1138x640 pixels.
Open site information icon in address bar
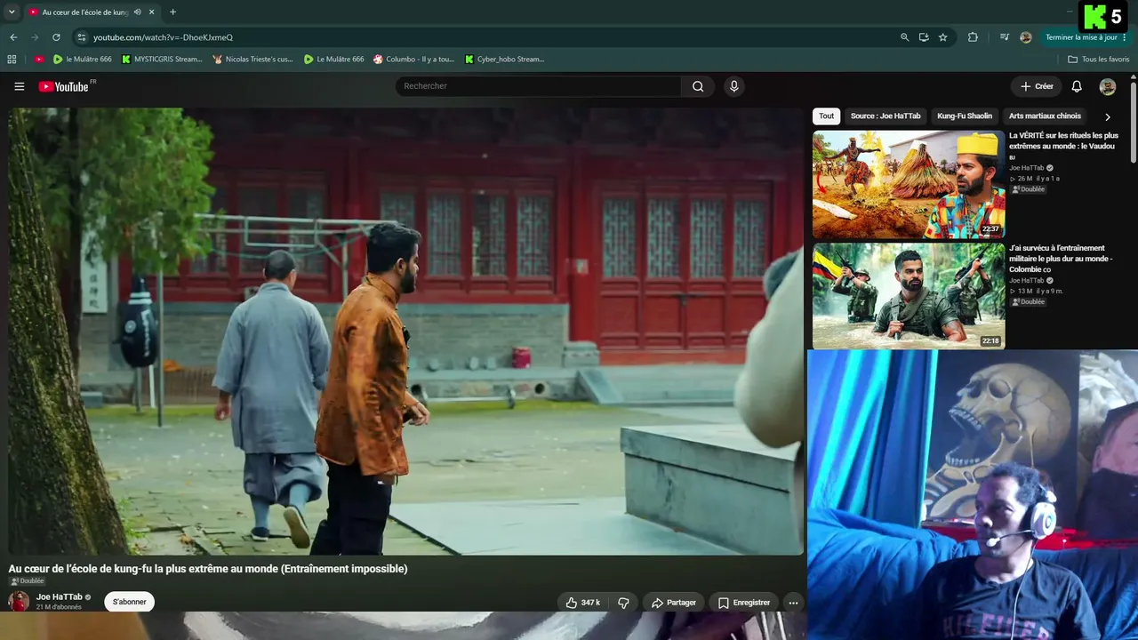[x=81, y=37]
